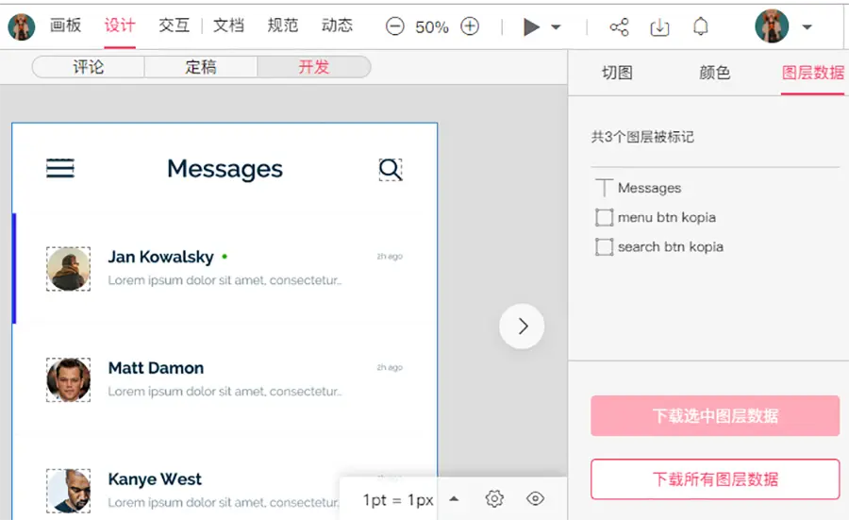Click Matt Damon's avatar thumbnail
This screenshot has width=849, height=520.
(x=68, y=379)
